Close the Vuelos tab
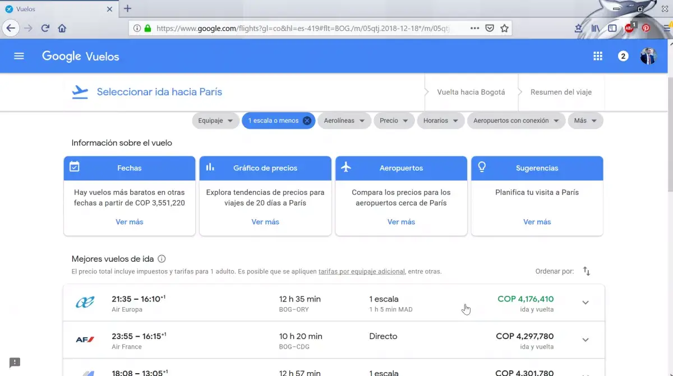 click(109, 9)
